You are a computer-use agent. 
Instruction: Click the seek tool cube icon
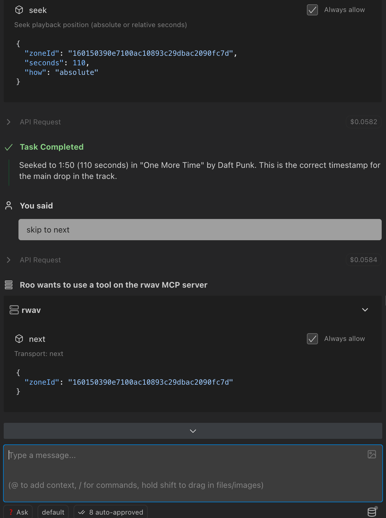[19, 10]
